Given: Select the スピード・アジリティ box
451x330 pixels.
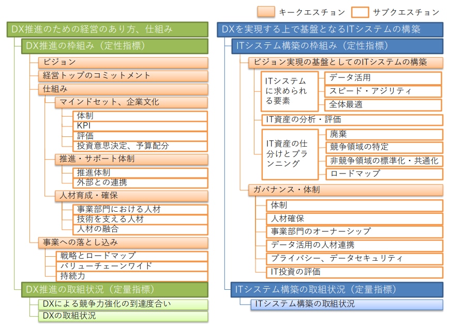Looking at the screenshot, I should coord(383,91).
